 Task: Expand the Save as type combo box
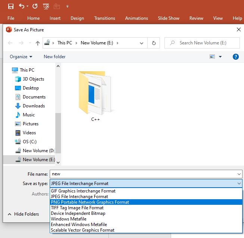coord(146,184)
